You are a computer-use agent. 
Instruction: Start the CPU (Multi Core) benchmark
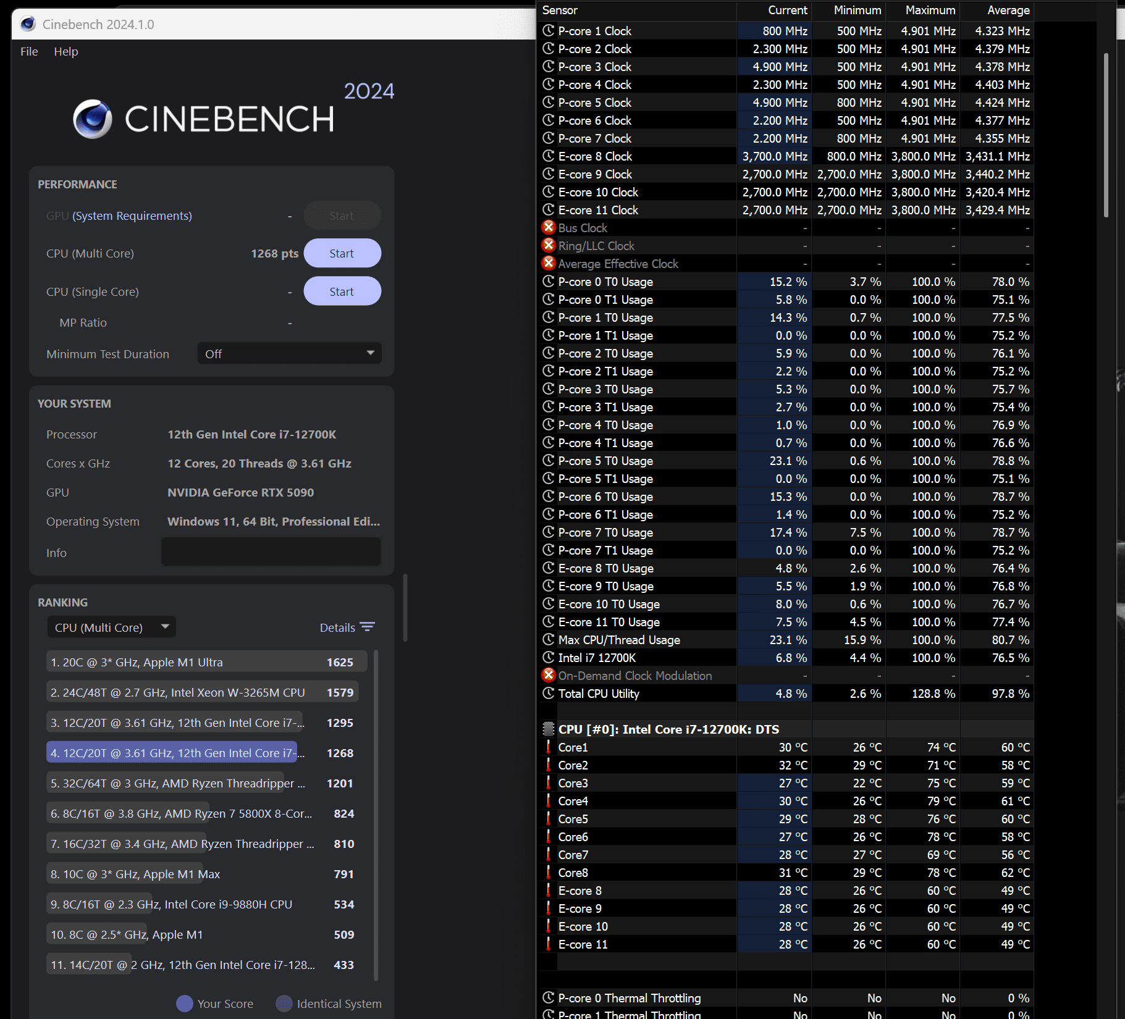[x=342, y=253]
